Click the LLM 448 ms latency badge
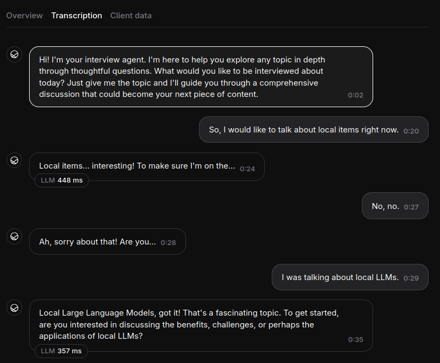The height and width of the screenshot is (363, 440). (61, 180)
